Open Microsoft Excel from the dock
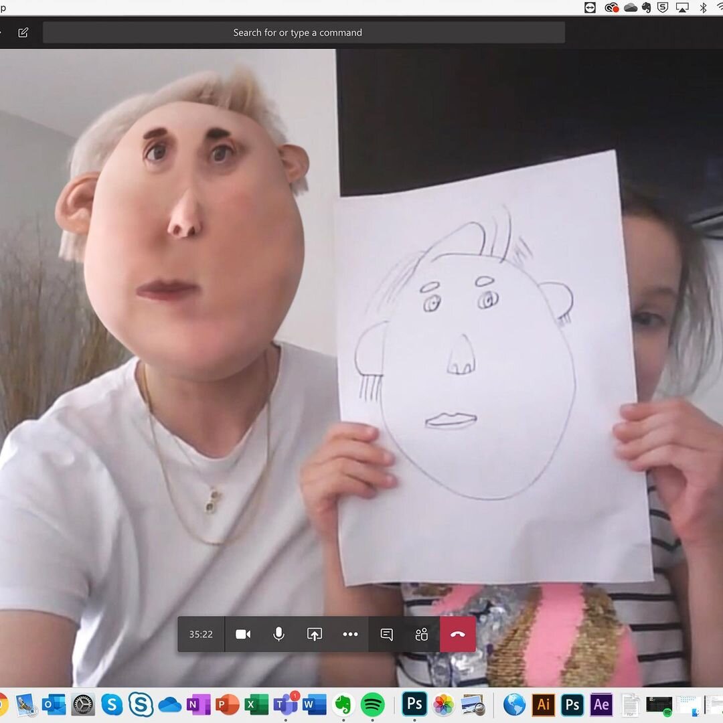The image size is (723, 723). 256,704
